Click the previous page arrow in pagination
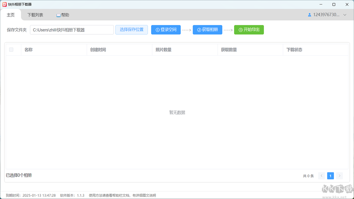Viewport: 354px width, 199px height. pyautogui.click(x=321, y=176)
